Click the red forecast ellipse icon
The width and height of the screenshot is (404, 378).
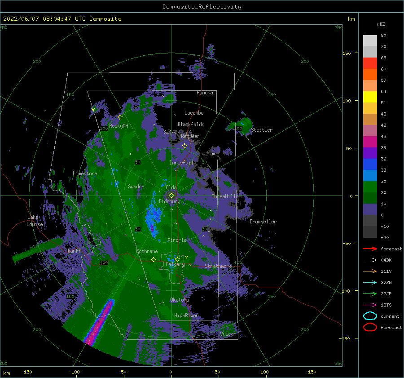coord(370,327)
